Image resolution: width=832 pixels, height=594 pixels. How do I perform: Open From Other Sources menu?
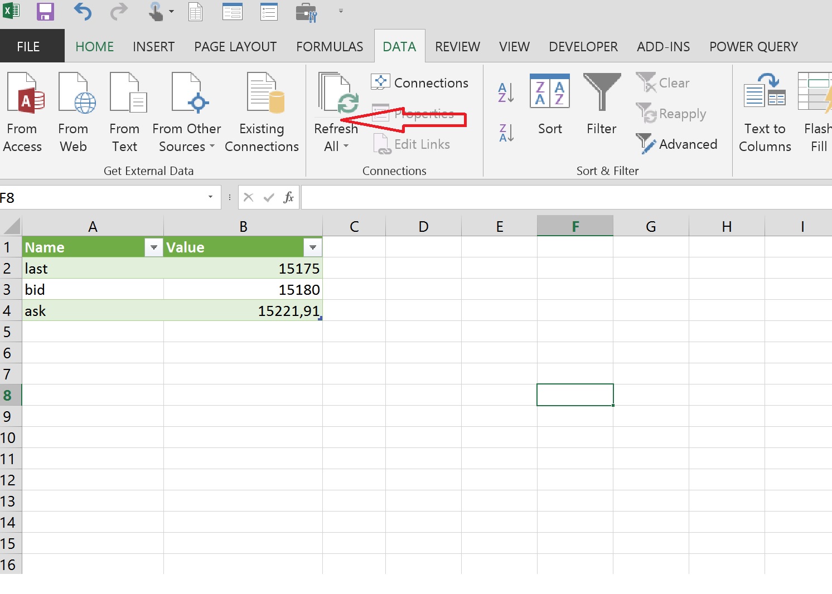[x=187, y=113]
